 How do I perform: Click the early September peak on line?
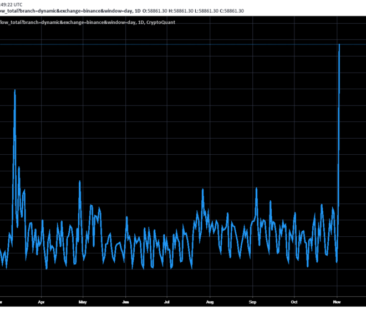[256, 188]
